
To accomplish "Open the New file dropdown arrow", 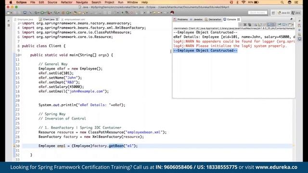I will (x=11, y=13).
